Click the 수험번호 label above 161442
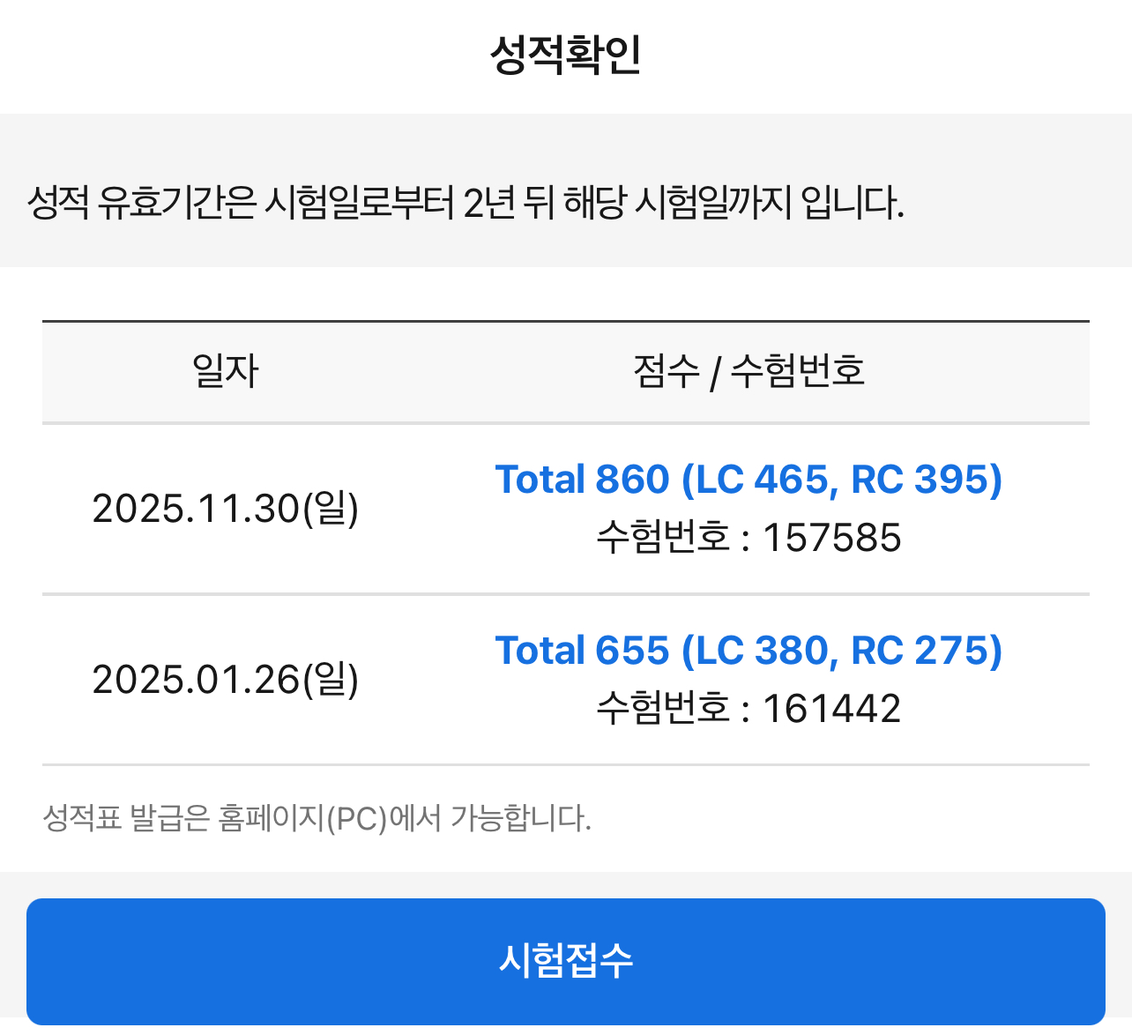This screenshot has height=1035, width=1132. (663, 709)
